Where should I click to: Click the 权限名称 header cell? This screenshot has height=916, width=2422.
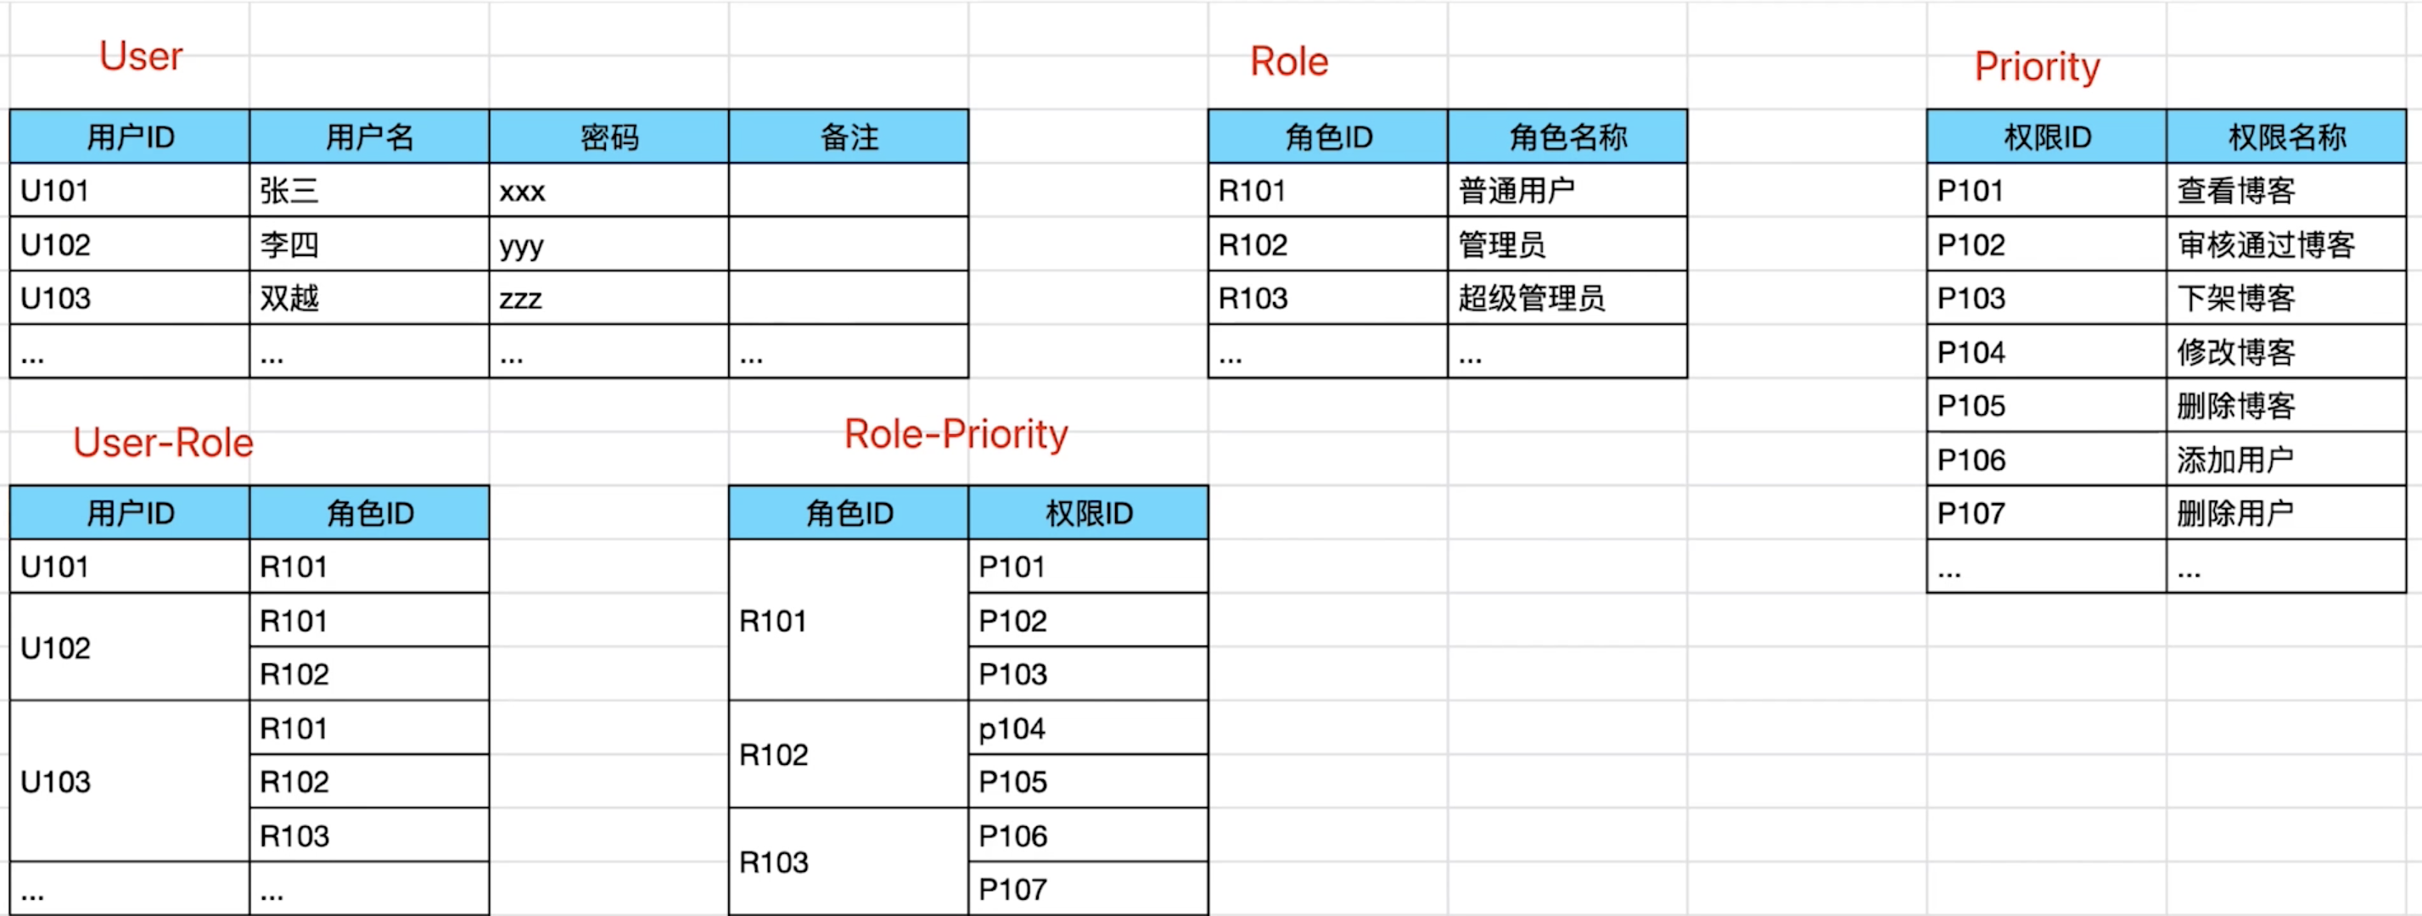[x=2285, y=137]
